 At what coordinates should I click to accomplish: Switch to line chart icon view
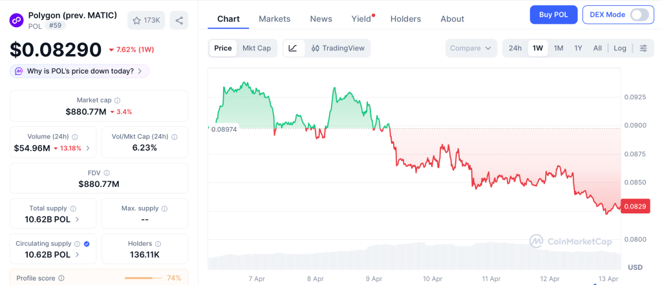pos(293,48)
